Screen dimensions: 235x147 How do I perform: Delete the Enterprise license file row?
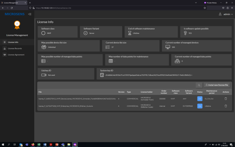click(x=226, y=106)
